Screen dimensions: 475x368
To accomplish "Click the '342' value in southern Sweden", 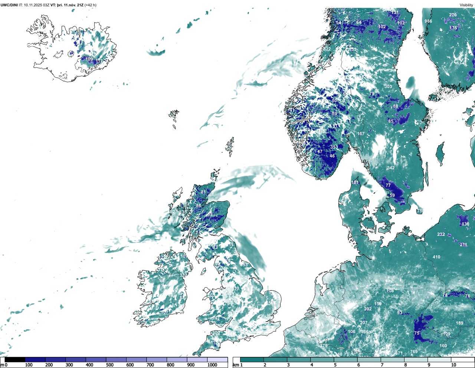I will pyautogui.click(x=391, y=168).
